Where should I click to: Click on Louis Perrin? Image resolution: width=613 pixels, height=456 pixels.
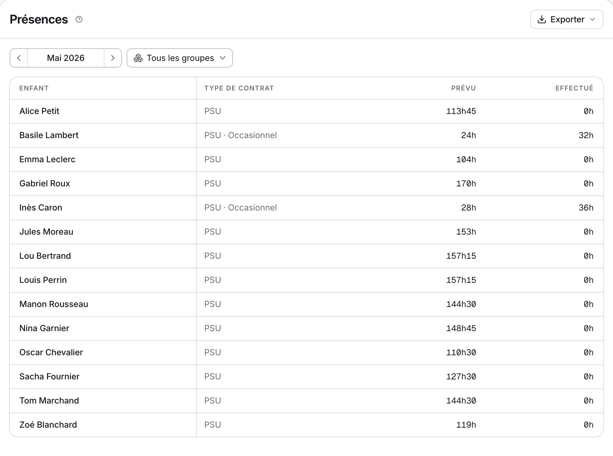pyautogui.click(x=43, y=280)
